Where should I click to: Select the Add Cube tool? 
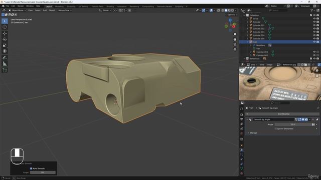pyautogui.click(x=5, y=70)
